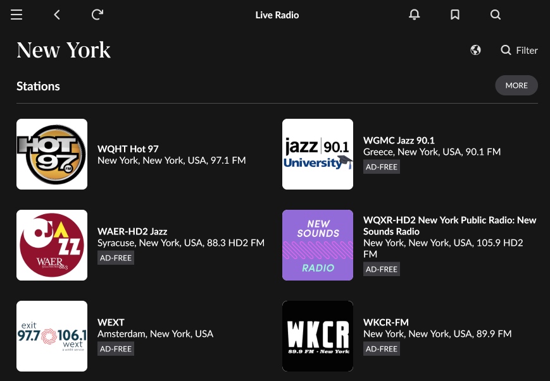Image resolution: width=550 pixels, height=381 pixels.
Task: Click AD-FREE badge under New Sounds Radio
Action: coord(382,269)
